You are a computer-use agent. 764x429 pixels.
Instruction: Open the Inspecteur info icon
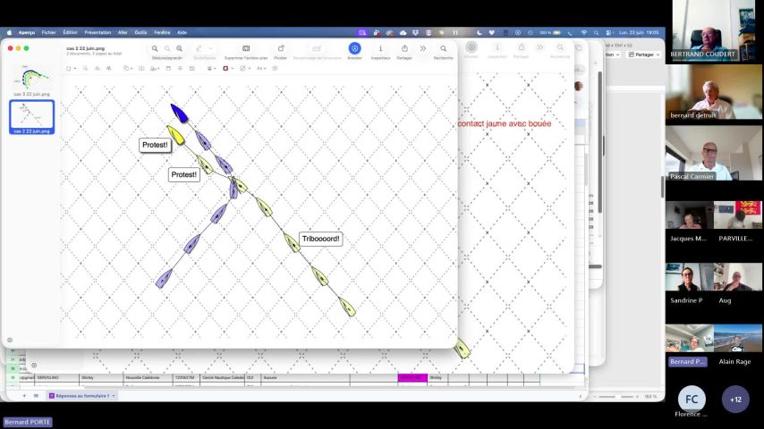380,48
